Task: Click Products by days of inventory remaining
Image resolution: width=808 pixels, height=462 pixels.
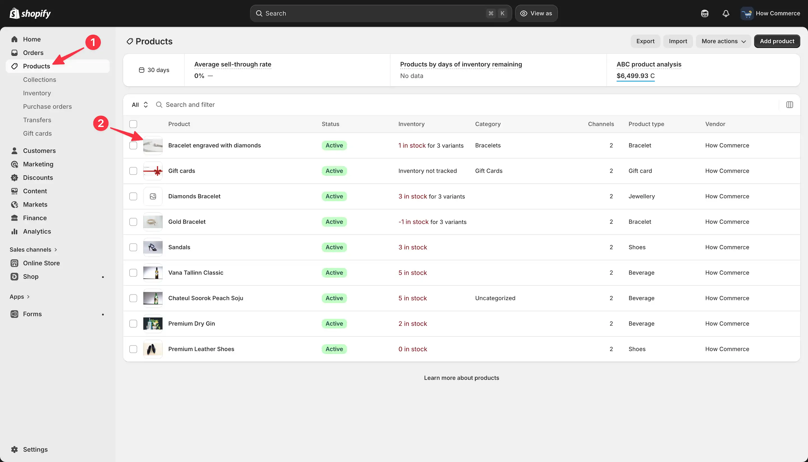Action: (461, 64)
